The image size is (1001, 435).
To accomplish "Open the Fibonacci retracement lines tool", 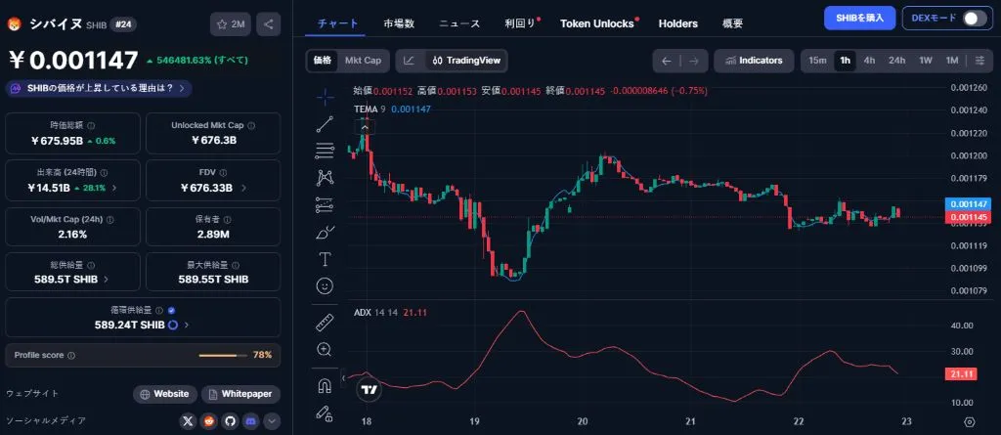I will (x=325, y=151).
